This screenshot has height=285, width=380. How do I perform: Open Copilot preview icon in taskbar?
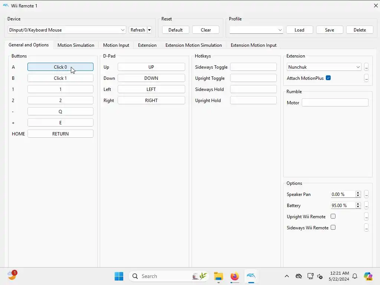pos(368,276)
